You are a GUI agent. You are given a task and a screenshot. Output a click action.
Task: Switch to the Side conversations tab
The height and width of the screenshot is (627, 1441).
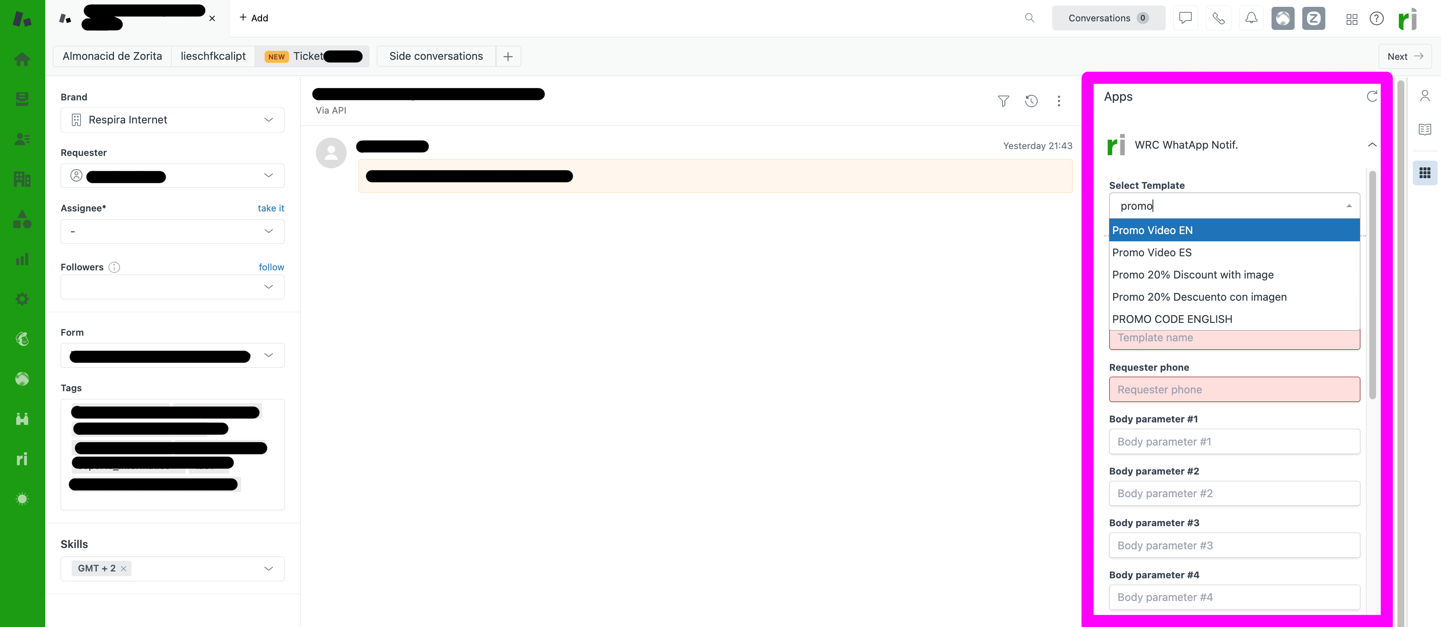point(436,56)
